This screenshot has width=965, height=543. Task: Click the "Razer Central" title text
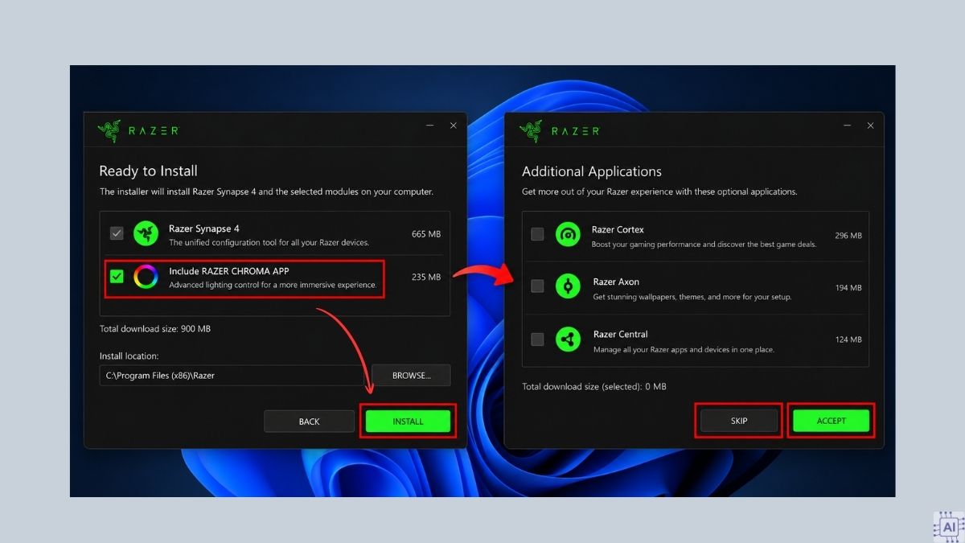(x=620, y=335)
